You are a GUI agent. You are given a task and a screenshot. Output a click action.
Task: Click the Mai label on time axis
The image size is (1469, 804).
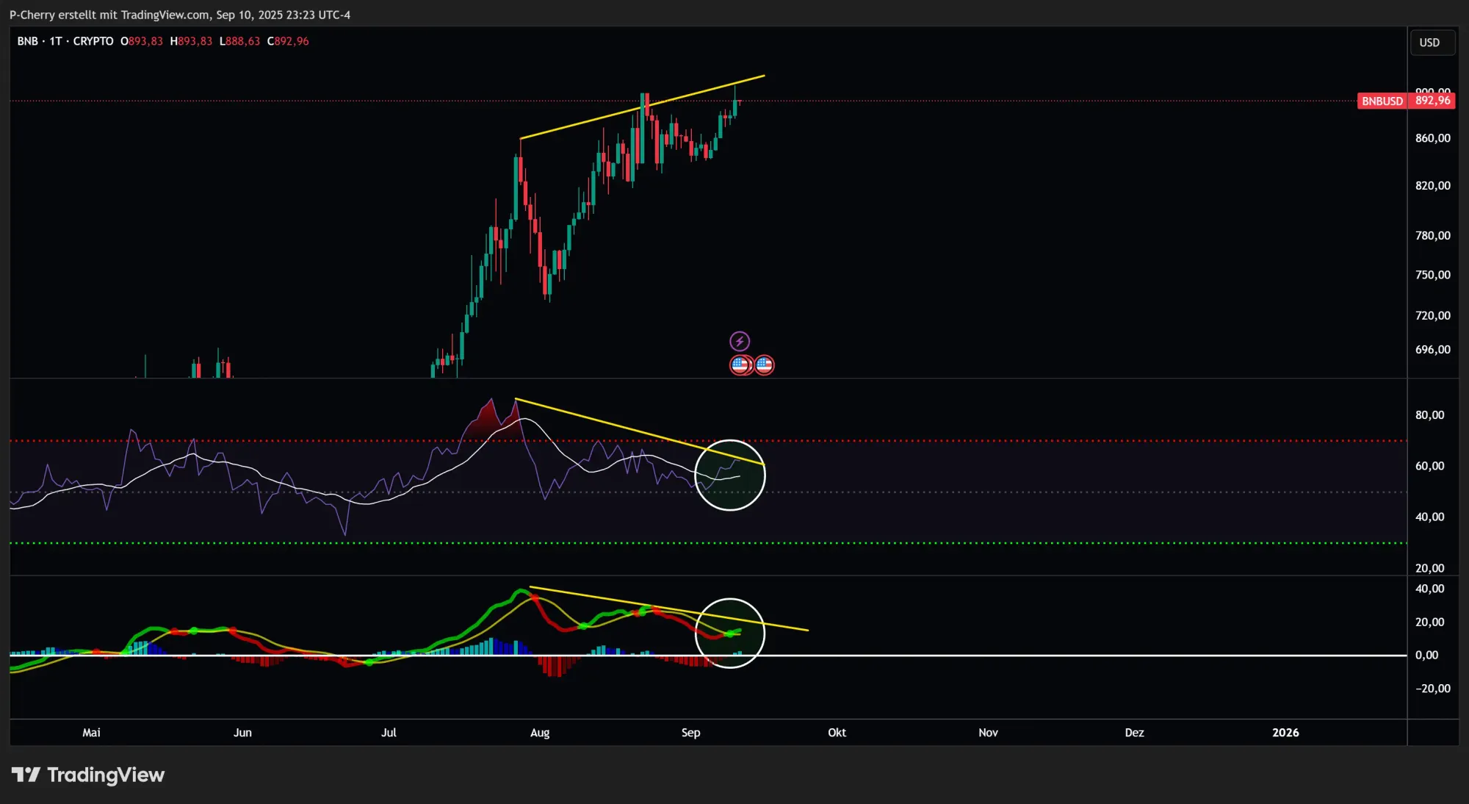(91, 733)
